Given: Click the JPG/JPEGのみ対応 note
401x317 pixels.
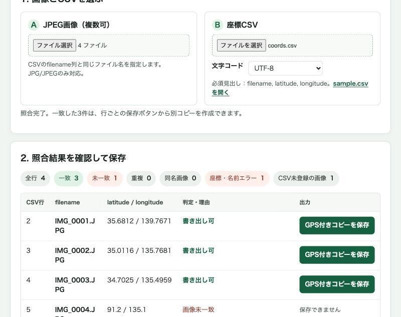Looking at the screenshot, I should [56, 74].
